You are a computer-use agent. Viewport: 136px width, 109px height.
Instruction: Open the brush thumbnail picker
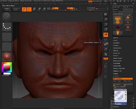pos(7,16)
